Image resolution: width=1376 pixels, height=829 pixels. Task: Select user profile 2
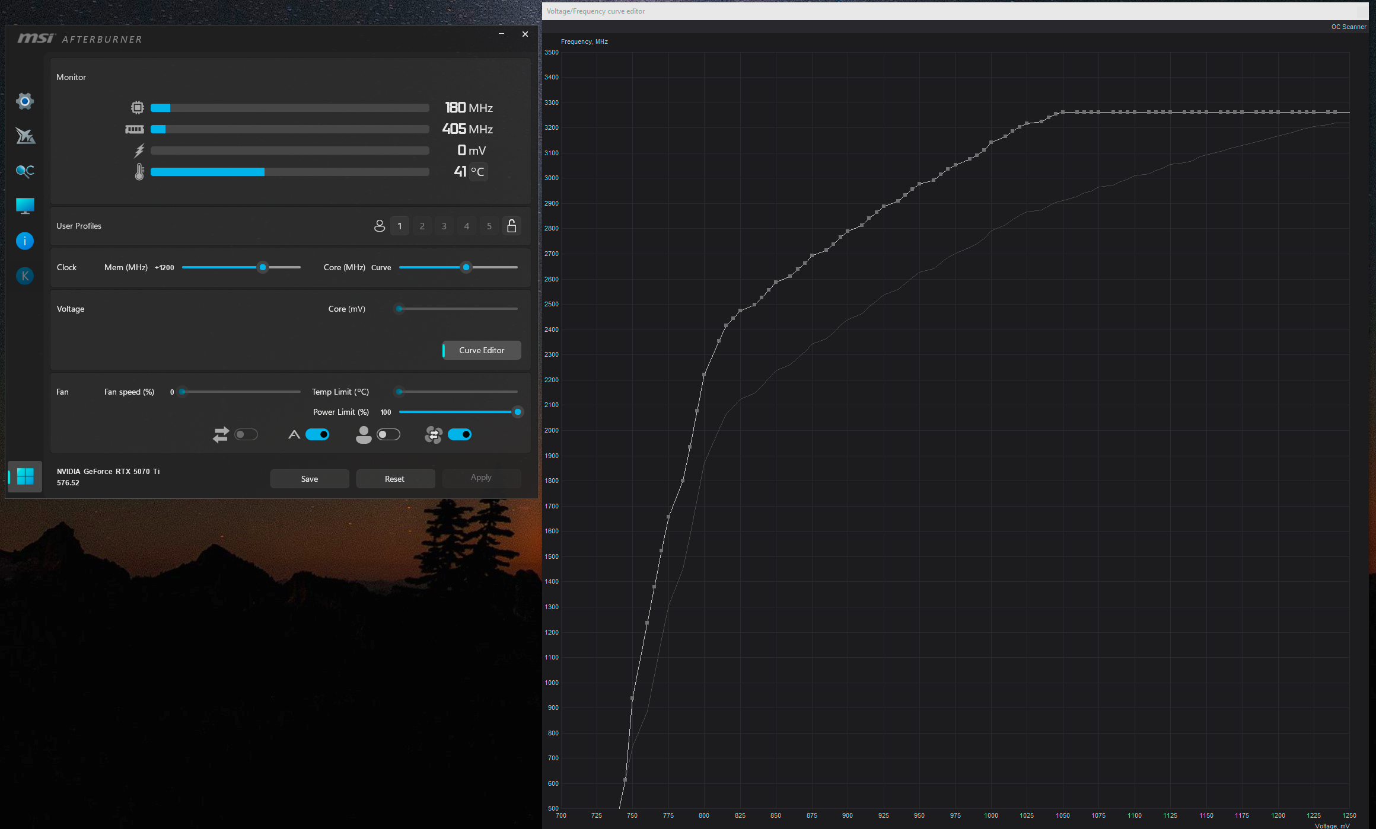pos(422,226)
